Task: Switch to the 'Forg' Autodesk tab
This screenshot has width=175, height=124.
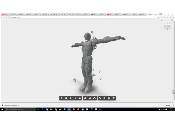Action: point(13,14)
